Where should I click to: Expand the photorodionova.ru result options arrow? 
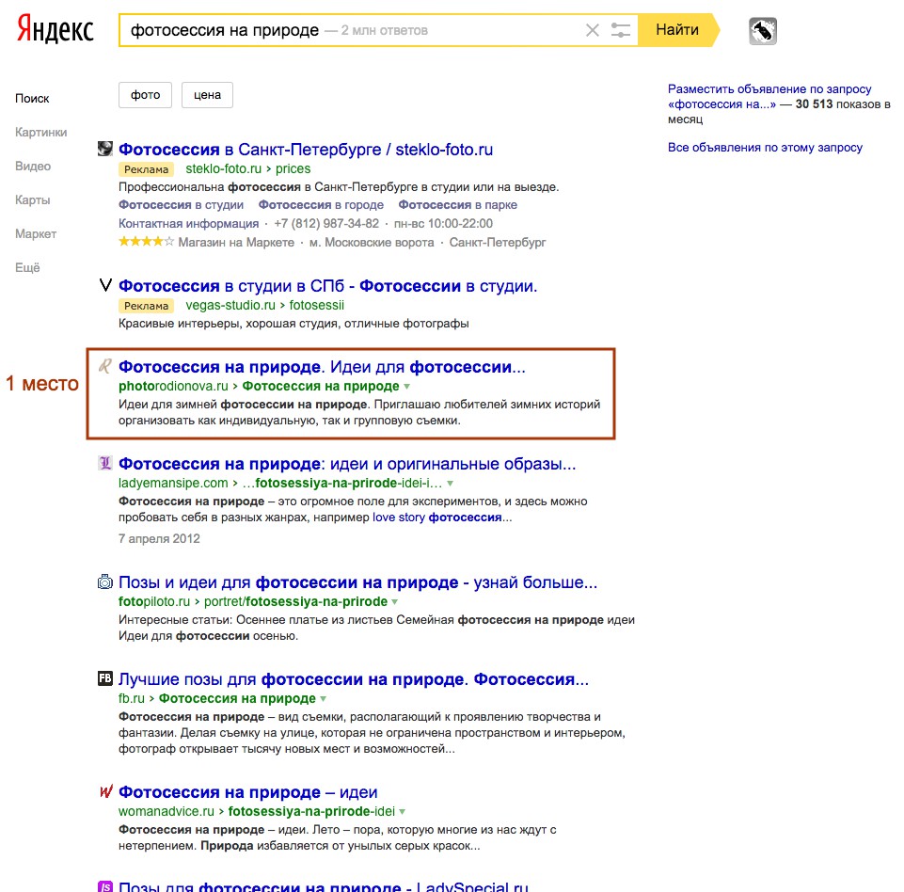[407, 387]
